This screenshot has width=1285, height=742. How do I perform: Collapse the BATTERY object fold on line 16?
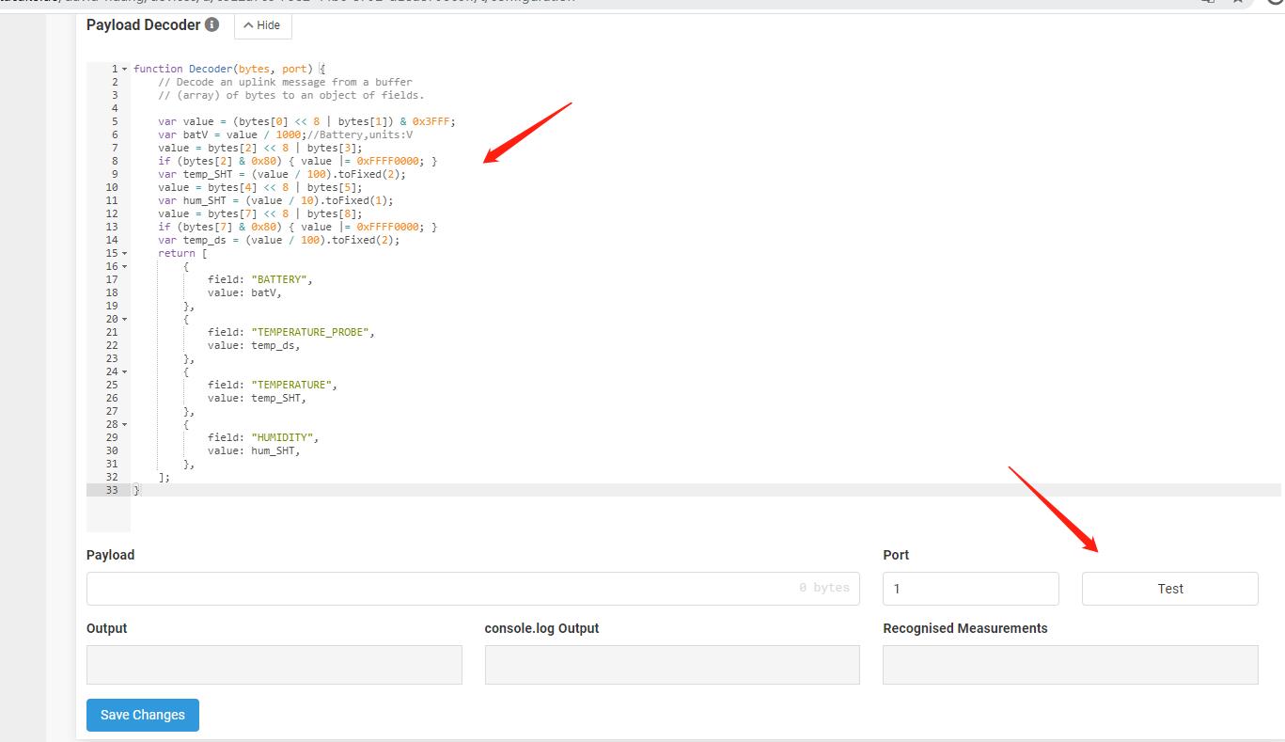pos(124,266)
